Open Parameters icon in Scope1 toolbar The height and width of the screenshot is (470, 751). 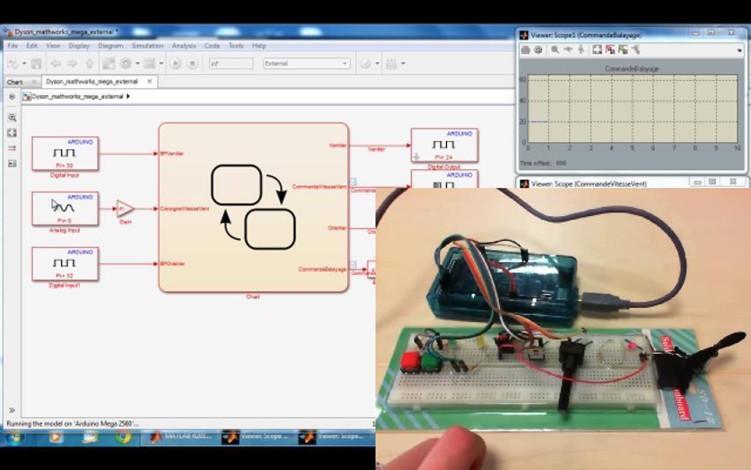coord(539,50)
